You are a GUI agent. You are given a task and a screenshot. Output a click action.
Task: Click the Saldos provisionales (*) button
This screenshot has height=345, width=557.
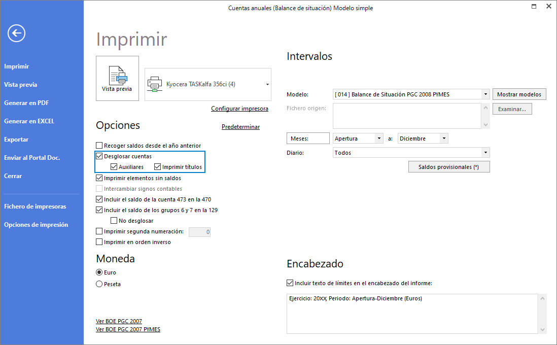coord(448,167)
